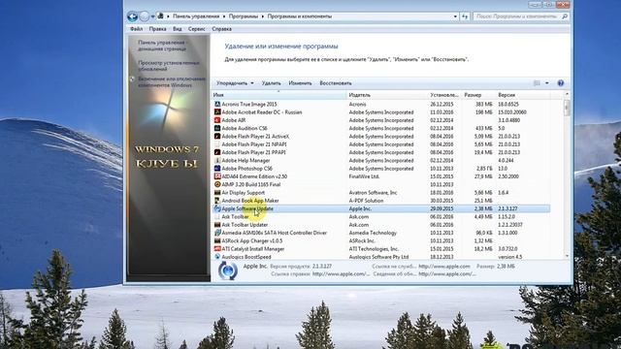
Task: Expand the Программы breadcrumb arrow
Action: pyautogui.click(x=263, y=16)
